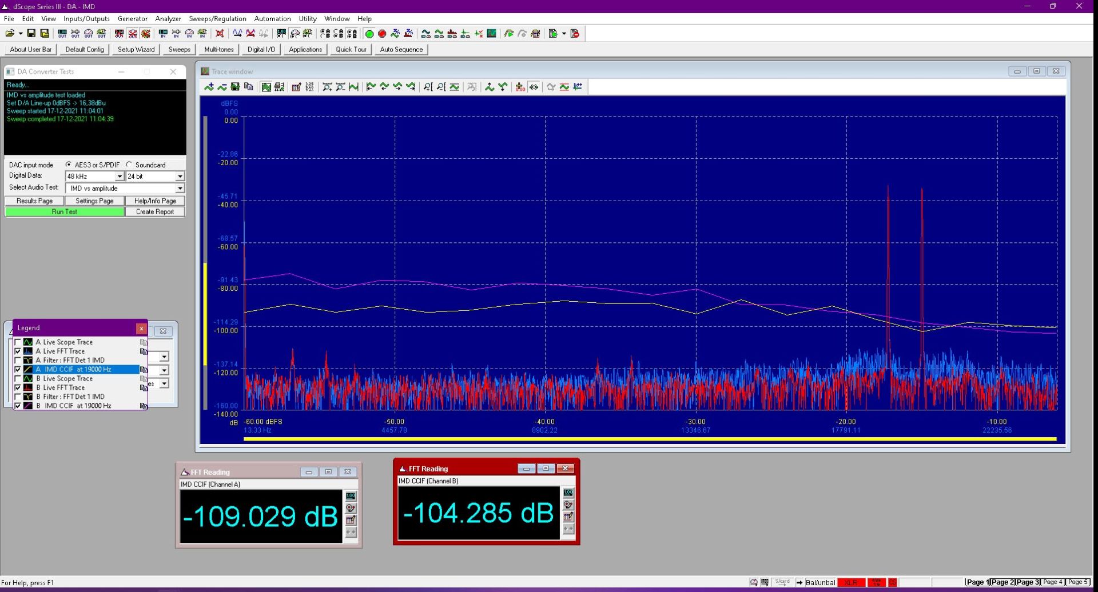The height and width of the screenshot is (592, 1098).
Task: Click the Setup Wizard button
Action: point(136,50)
